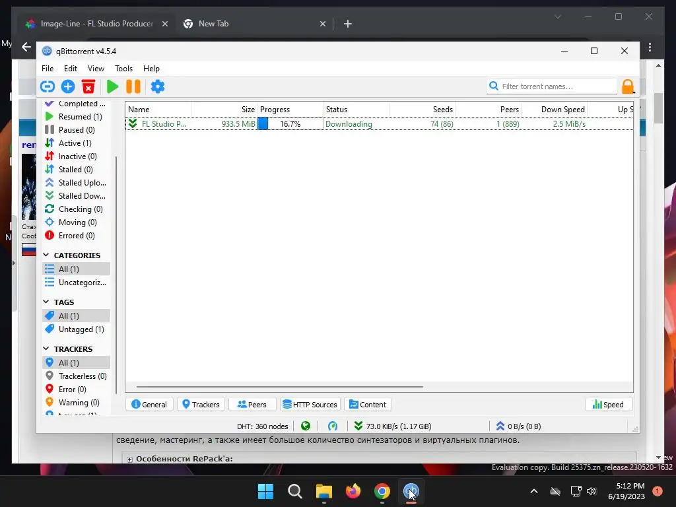Switch to the Content tab
The image size is (676, 507).
click(x=368, y=405)
